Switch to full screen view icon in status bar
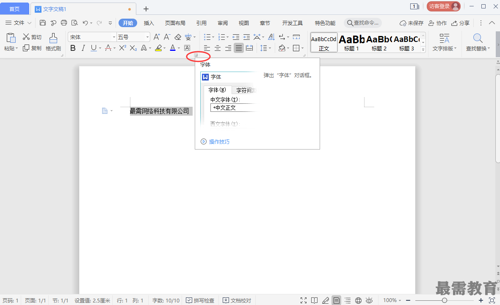500x305 pixels. point(304,300)
